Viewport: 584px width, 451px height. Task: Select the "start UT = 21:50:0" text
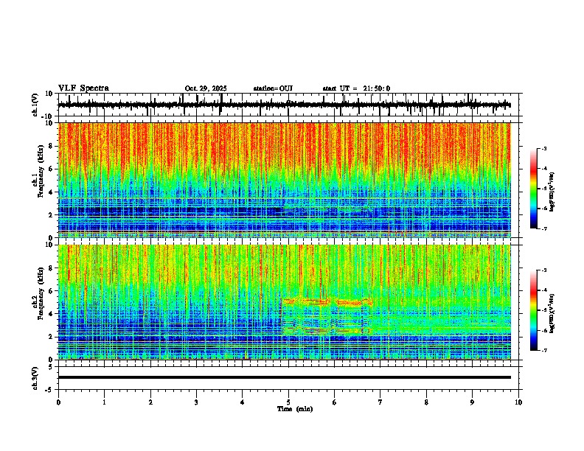click(356, 88)
